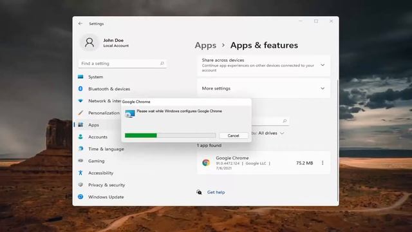The height and width of the screenshot is (232, 412).
Task: Click the Get help link
Action: click(216, 192)
